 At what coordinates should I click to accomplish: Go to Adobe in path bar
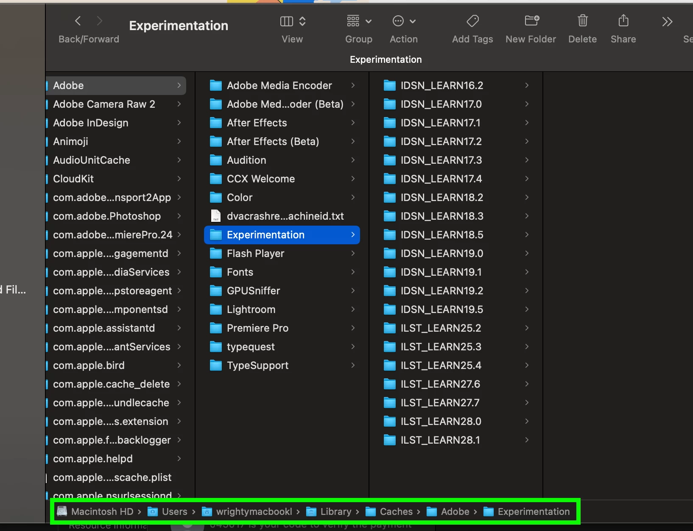pos(448,512)
